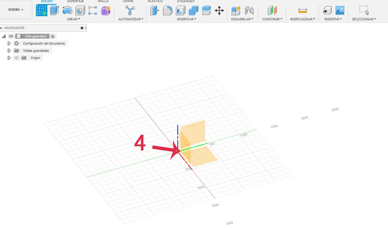
Task: Expand the Vistas guardadas node
Action: click(x=9, y=51)
